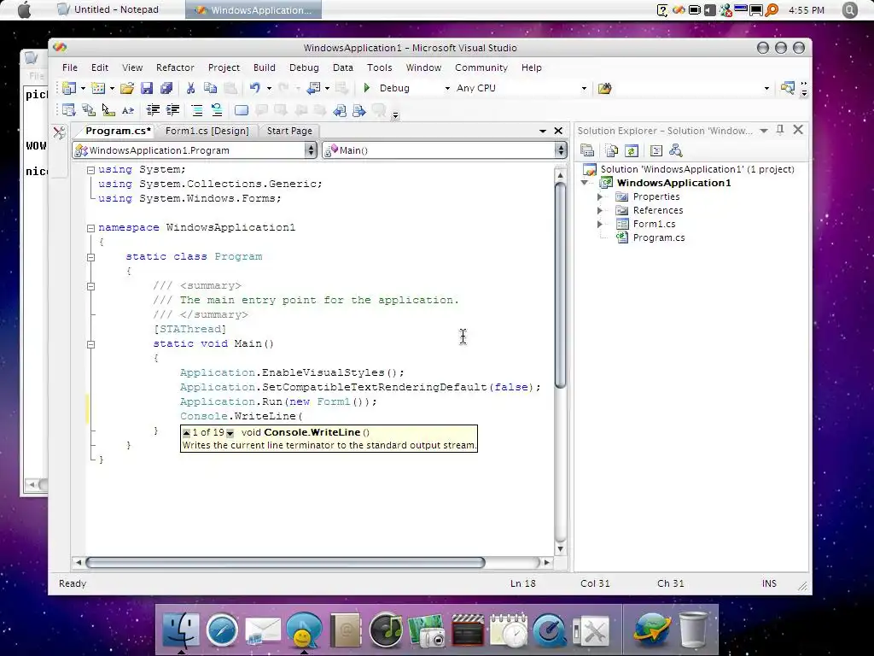Toggle a bookmark on the current line

(242, 110)
